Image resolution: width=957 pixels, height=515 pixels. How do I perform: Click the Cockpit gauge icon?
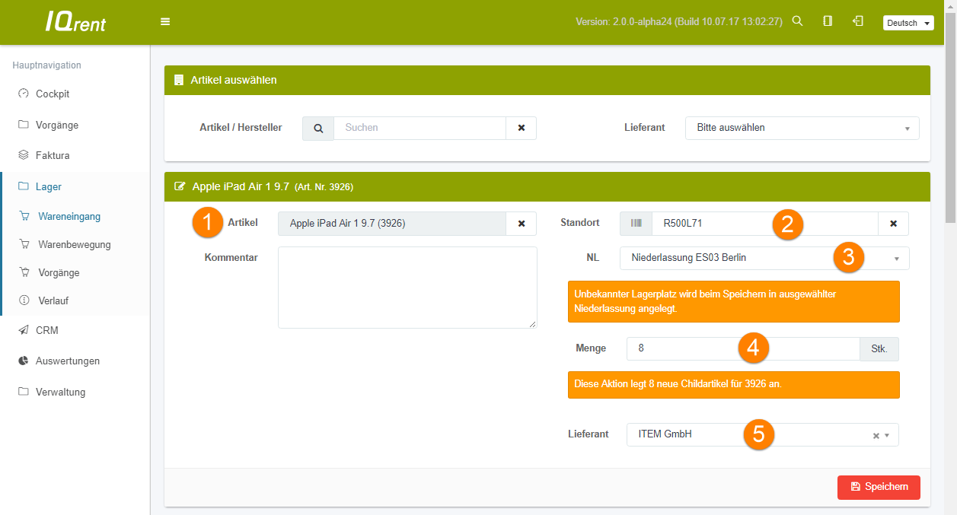click(x=24, y=94)
